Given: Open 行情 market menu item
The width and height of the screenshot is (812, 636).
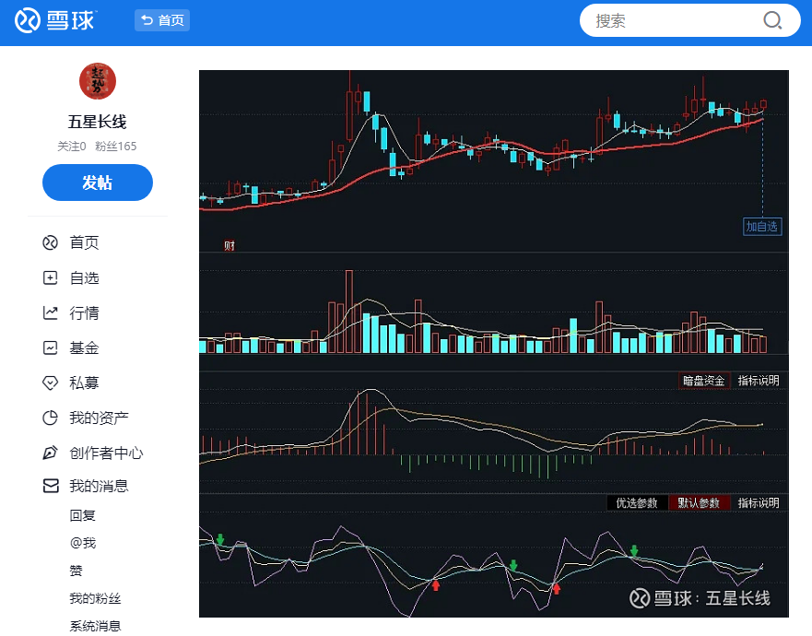Looking at the screenshot, I should click(x=84, y=312).
